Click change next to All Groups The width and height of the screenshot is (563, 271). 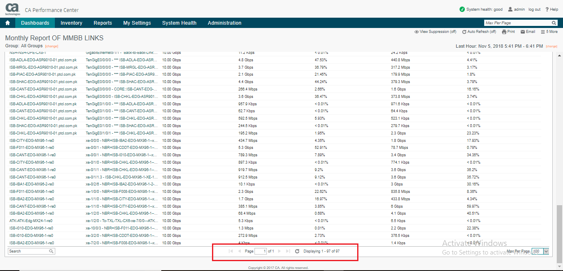52,46
